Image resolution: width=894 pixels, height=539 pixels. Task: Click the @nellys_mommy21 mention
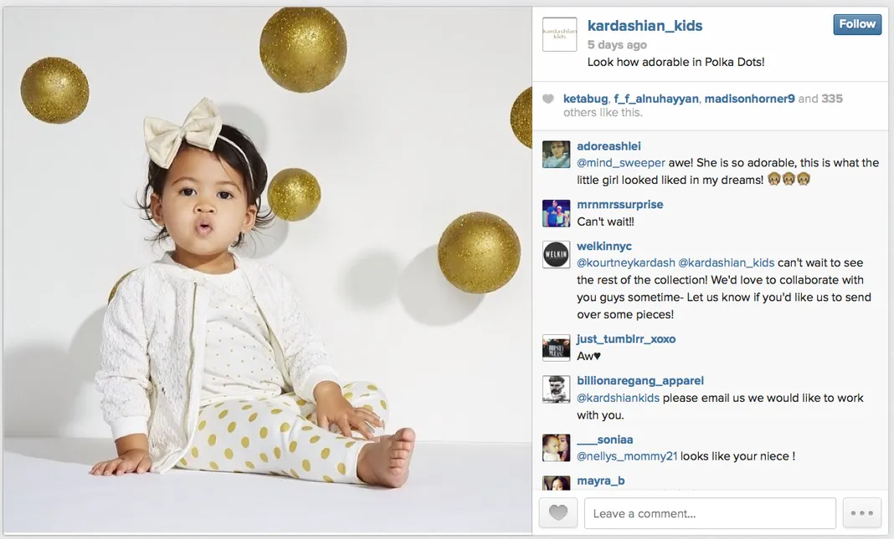point(627,456)
